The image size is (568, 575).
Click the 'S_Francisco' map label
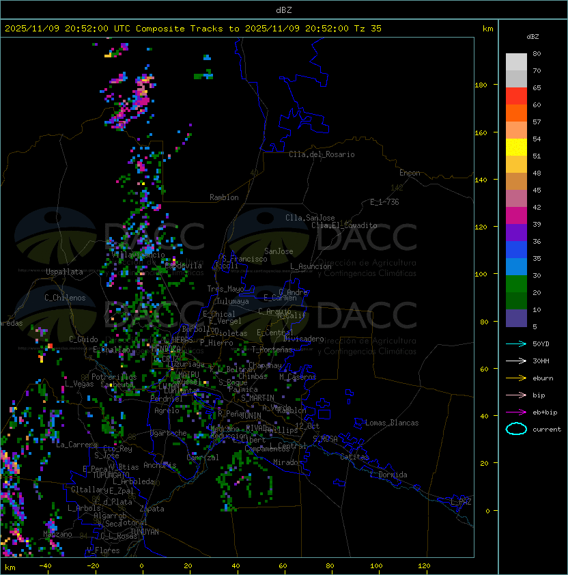(244, 259)
